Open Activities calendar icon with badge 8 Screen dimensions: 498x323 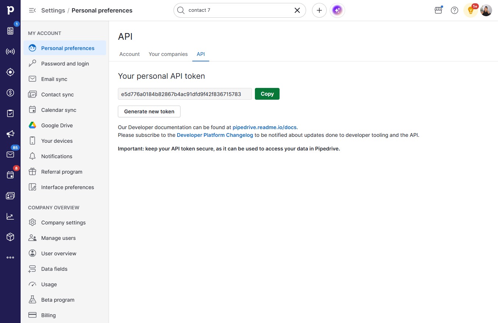(x=10, y=175)
